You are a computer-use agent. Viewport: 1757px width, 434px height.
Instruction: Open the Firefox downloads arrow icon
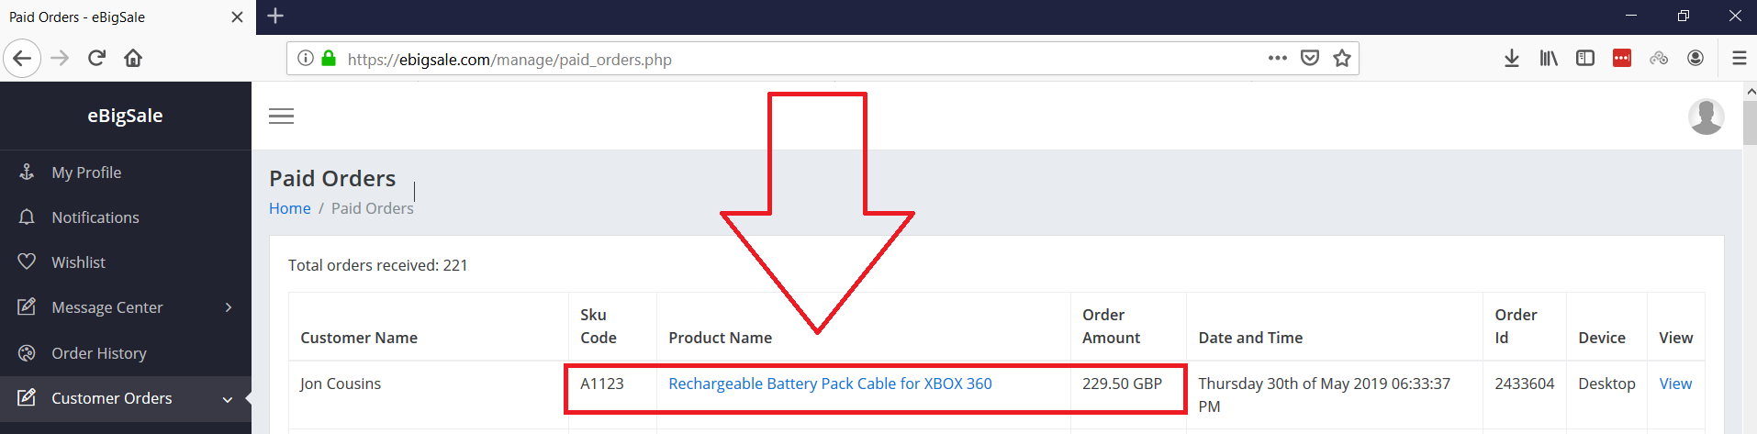pyautogui.click(x=1511, y=59)
